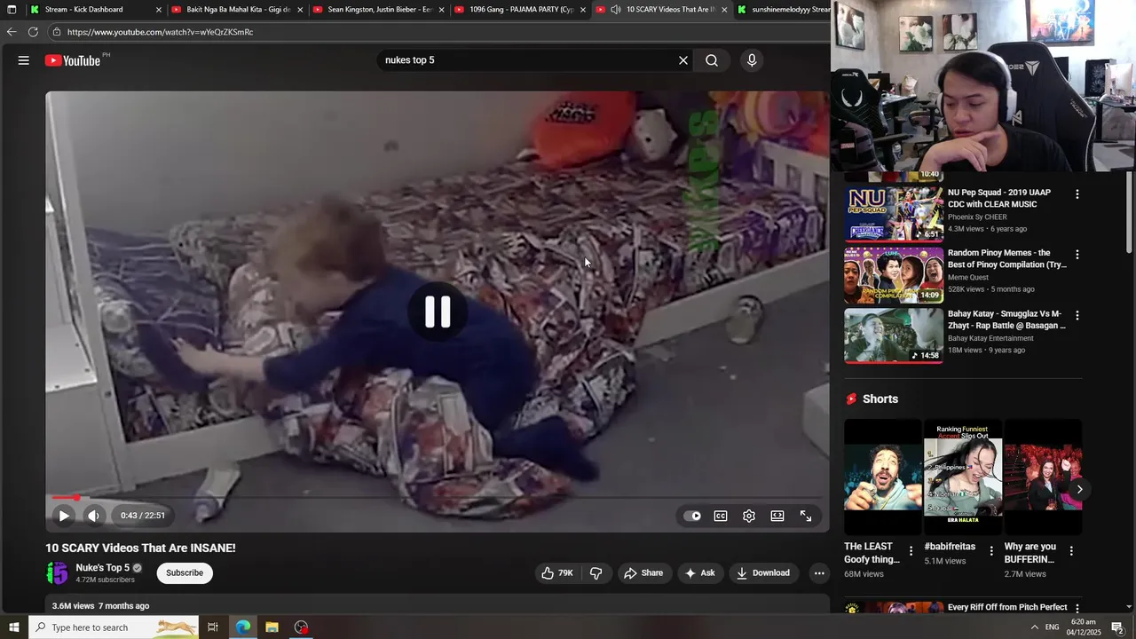The height and width of the screenshot is (639, 1136).
Task: Click the Share button
Action: 643,573
